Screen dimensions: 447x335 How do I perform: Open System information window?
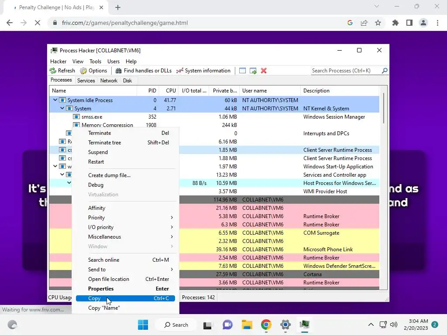[x=203, y=71]
